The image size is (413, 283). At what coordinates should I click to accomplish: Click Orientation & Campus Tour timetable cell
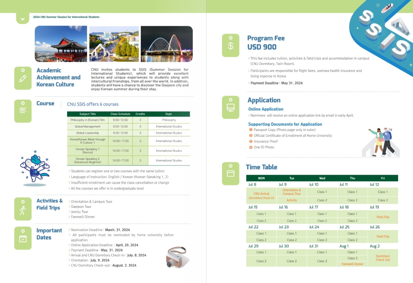(x=291, y=192)
